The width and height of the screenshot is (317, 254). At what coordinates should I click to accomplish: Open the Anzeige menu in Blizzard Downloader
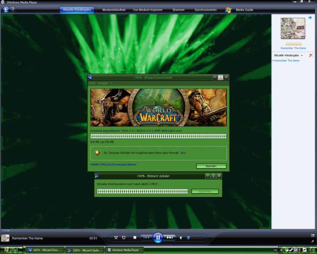[x=103, y=83]
